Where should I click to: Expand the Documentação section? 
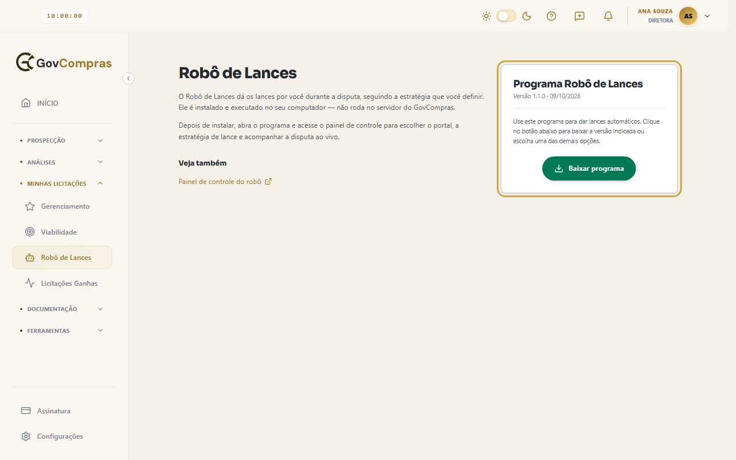pyautogui.click(x=62, y=309)
